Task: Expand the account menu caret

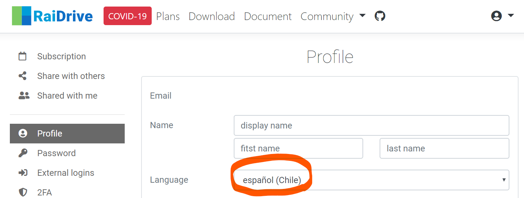Action: pos(511,16)
